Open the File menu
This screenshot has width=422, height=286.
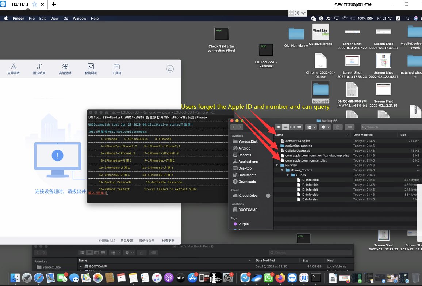point(32,18)
